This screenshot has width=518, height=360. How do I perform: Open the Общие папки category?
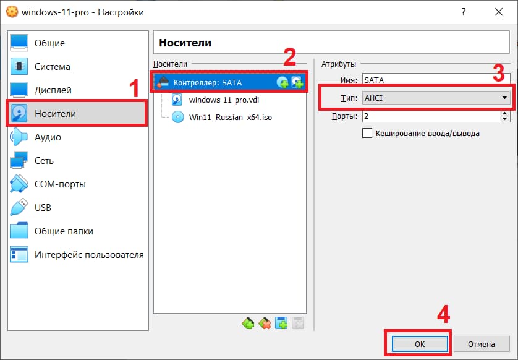[78, 231]
